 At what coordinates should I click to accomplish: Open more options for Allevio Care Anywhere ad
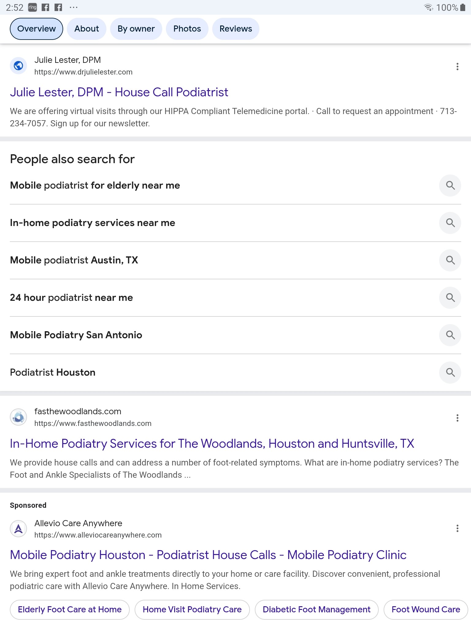click(x=457, y=528)
